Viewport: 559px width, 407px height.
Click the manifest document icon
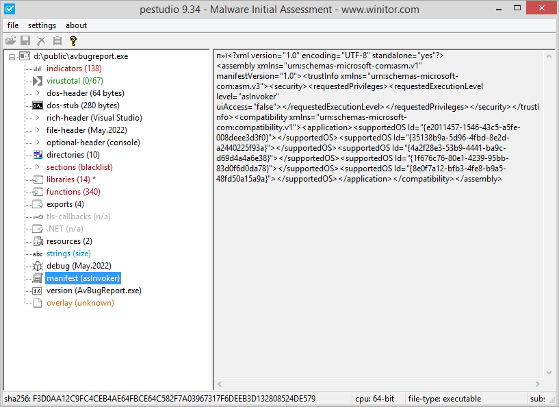[x=38, y=278]
